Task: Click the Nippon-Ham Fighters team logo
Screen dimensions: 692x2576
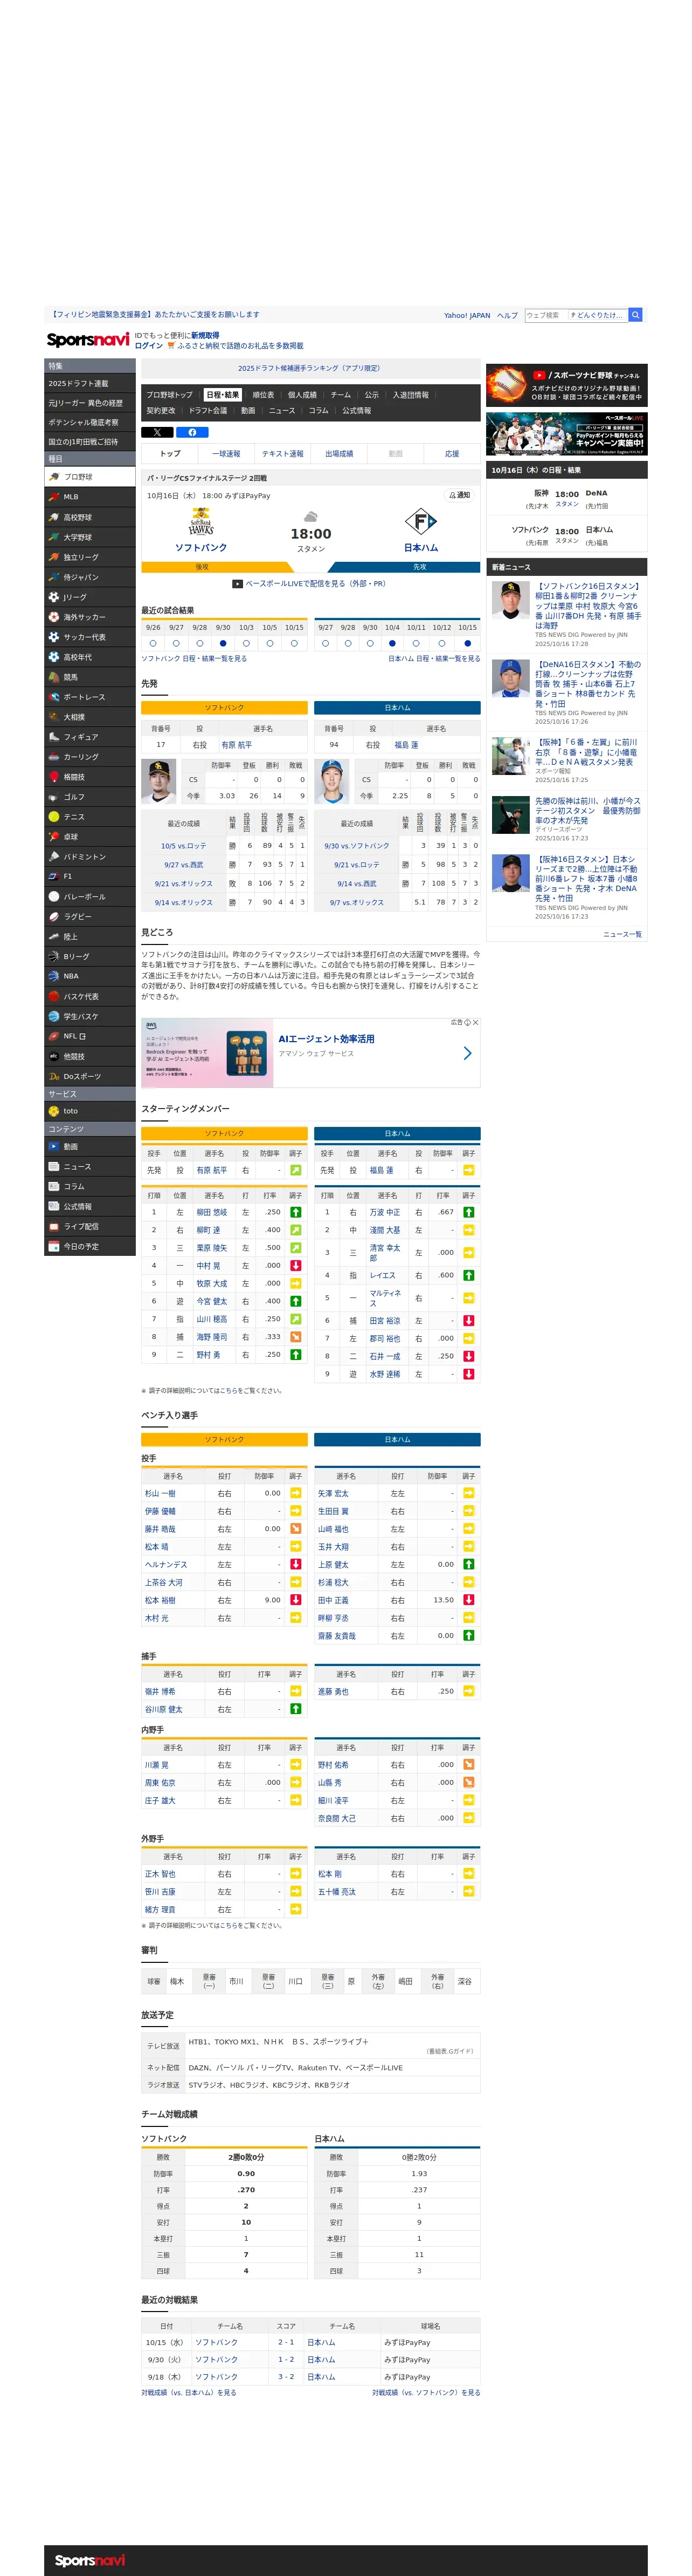Action: coord(420,521)
